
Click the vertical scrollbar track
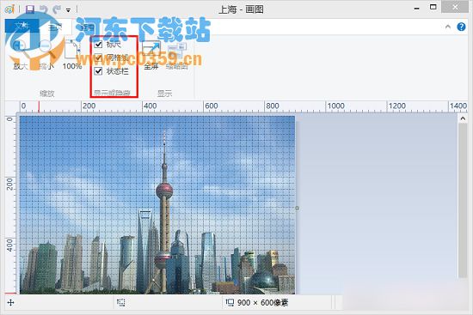click(463, 200)
